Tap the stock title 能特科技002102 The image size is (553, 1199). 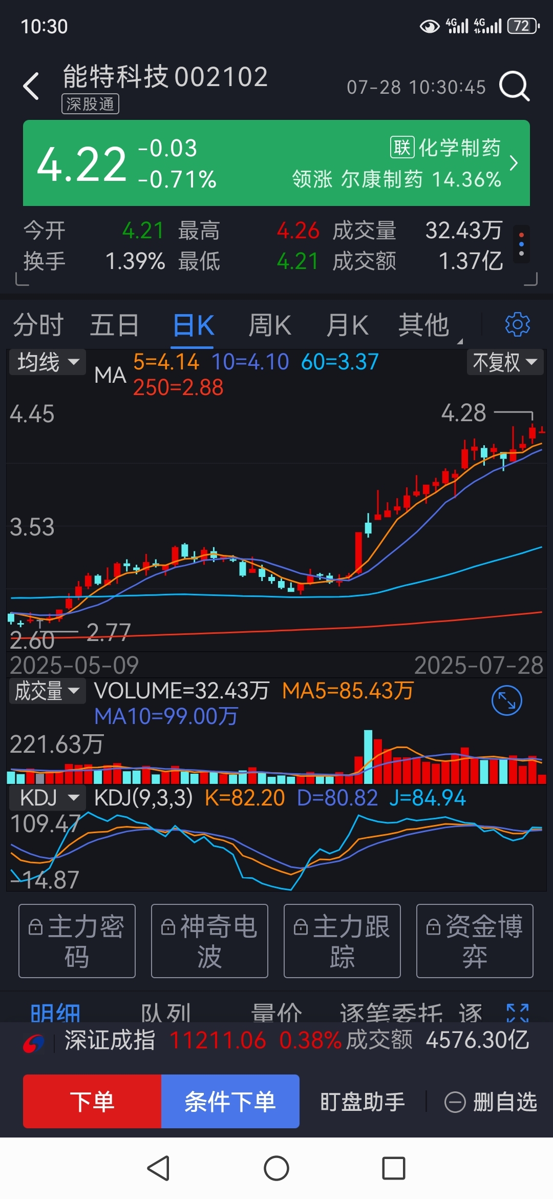(165, 77)
